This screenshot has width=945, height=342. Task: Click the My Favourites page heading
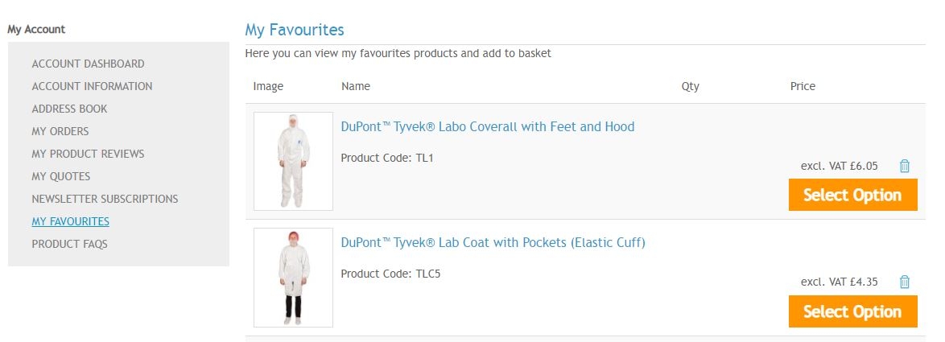tap(295, 30)
